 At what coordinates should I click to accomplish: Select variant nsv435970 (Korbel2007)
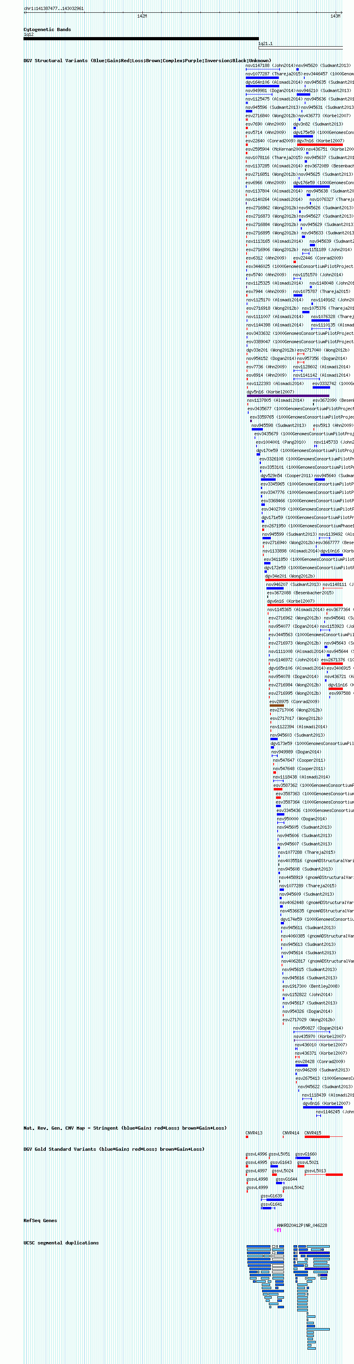320,1036
